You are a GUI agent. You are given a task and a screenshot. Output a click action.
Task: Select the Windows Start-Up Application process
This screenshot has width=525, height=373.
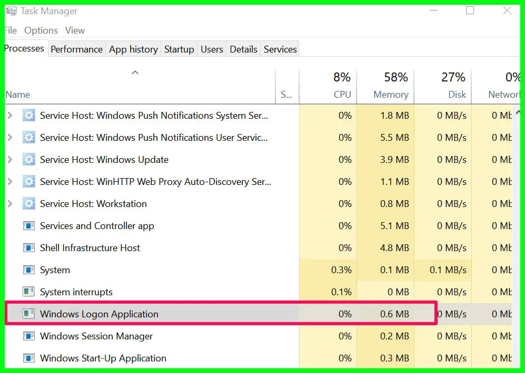pyautogui.click(x=258, y=358)
